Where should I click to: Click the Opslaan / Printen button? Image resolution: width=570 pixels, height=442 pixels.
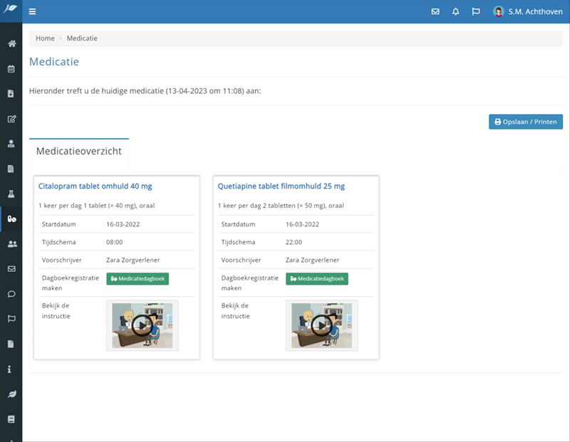tap(526, 122)
